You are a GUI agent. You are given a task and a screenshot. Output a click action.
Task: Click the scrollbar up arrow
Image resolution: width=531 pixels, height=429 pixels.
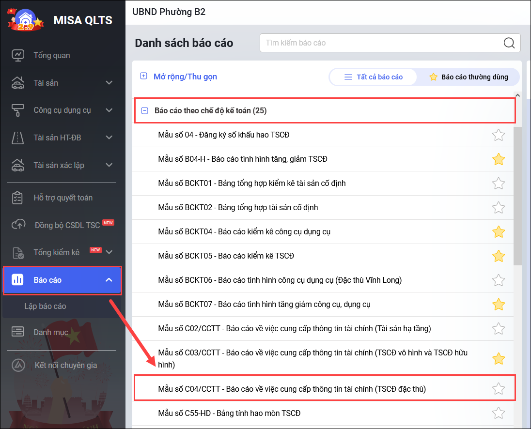(x=517, y=95)
